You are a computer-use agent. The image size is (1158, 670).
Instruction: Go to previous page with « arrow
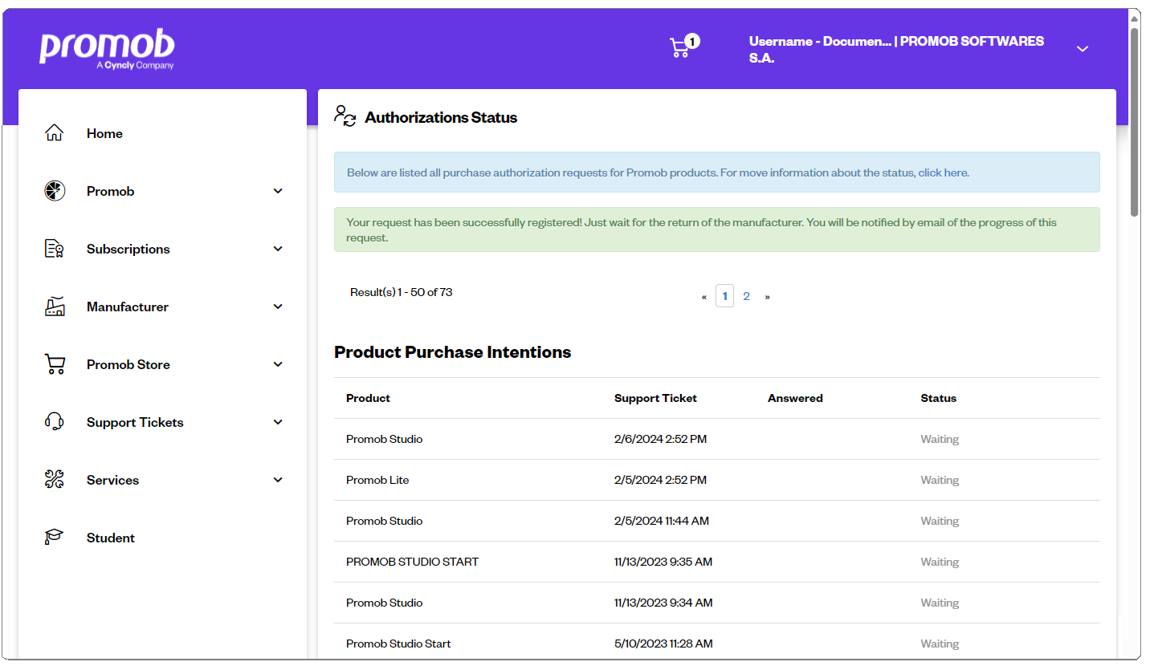(704, 297)
